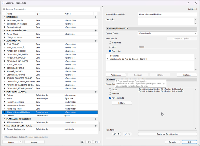Click the import properties icon button
This screenshot has height=146, width=200.
[x=89, y=142]
